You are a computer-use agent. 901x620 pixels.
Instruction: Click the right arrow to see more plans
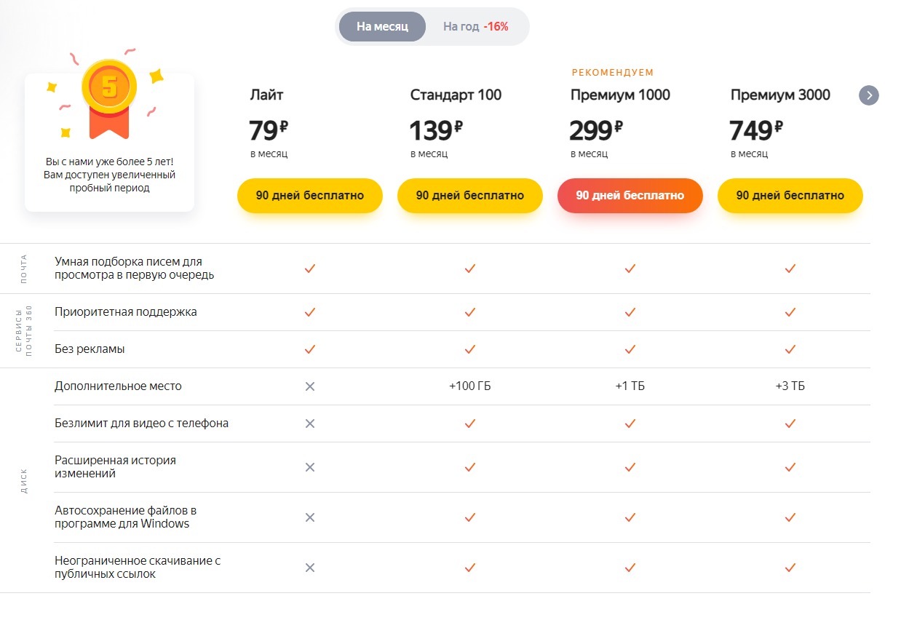coord(868,95)
